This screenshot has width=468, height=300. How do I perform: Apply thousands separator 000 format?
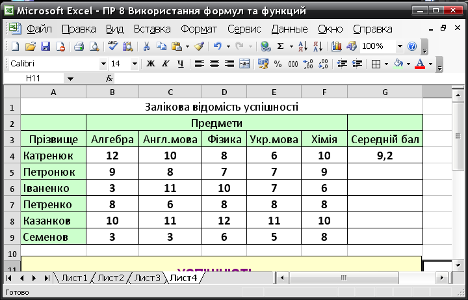[x=292, y=64]
